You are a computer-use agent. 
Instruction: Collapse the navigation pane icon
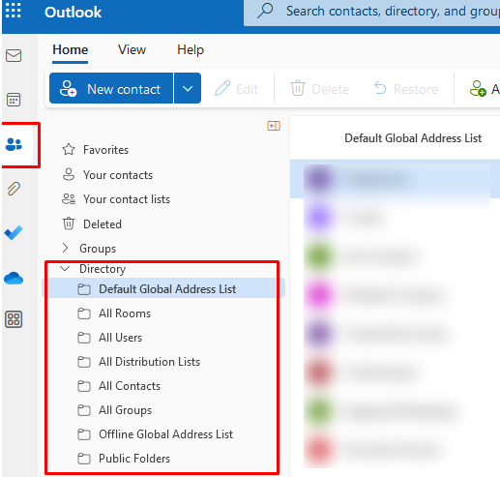[x=274, y=126]
